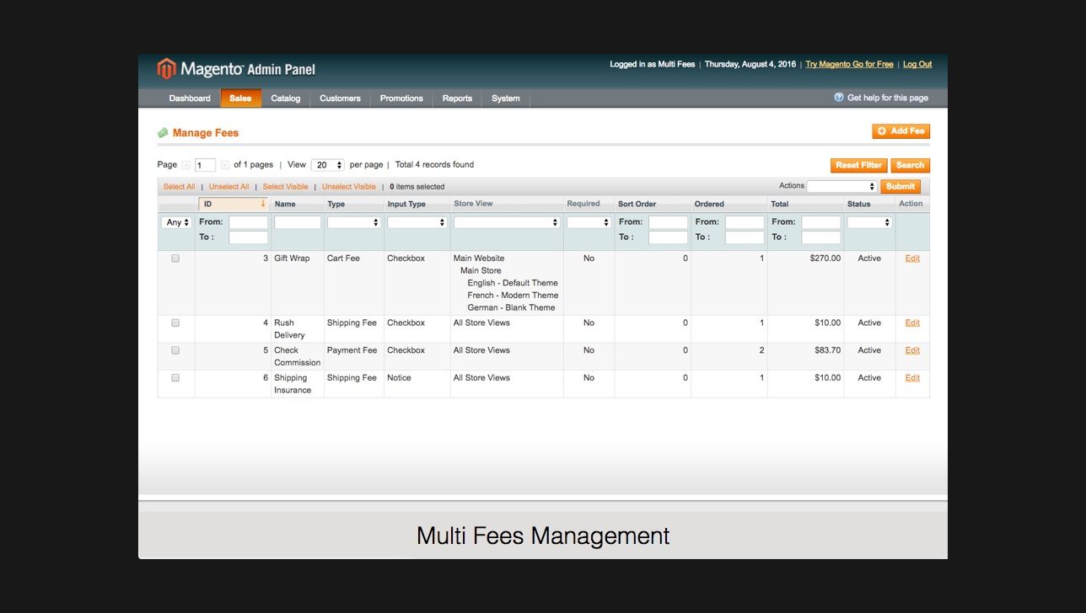Click the Unselect Visible link

[349, 187]
